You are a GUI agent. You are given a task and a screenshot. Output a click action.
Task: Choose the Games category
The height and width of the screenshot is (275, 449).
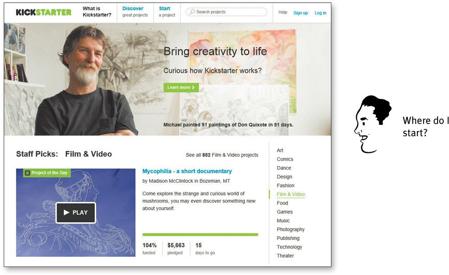pos(285,212)
